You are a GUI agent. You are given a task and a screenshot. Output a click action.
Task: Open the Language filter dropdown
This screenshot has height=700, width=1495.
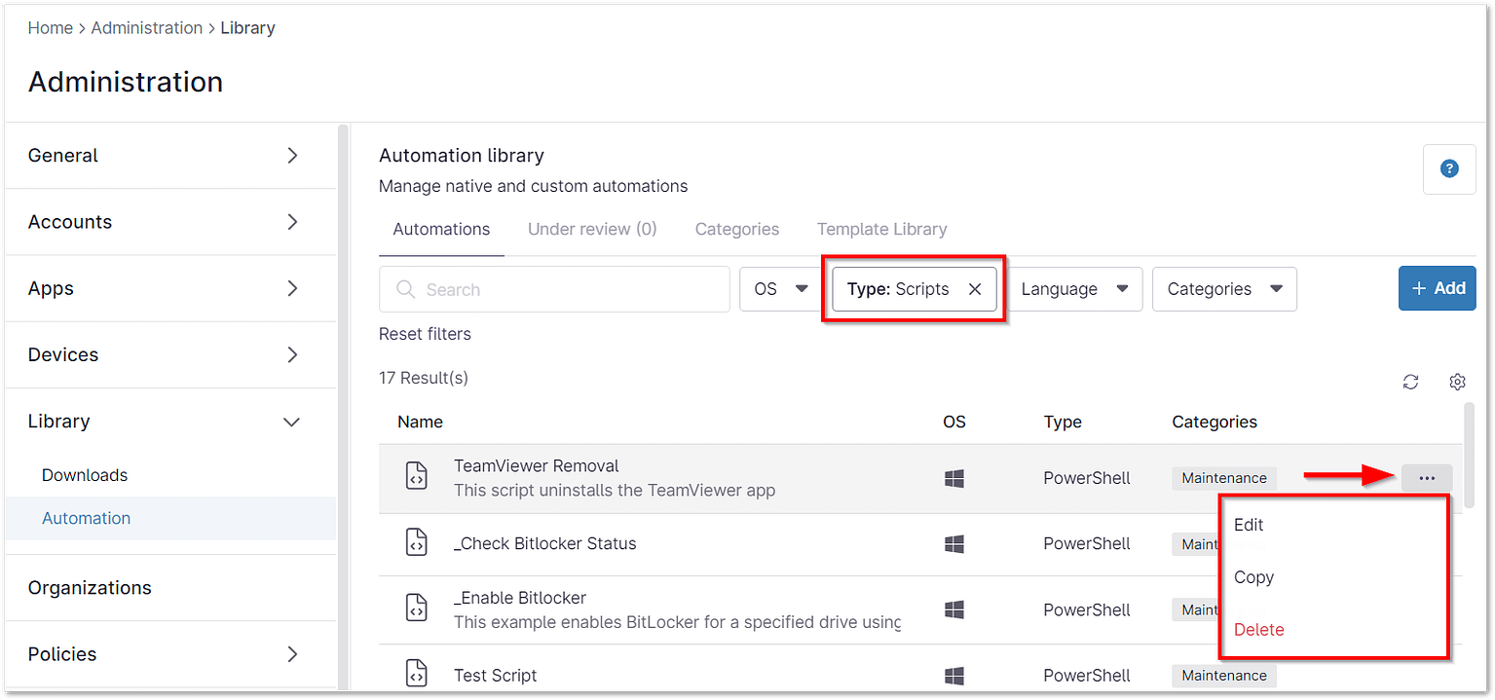pyautogui.click(x=1074, y=289)
